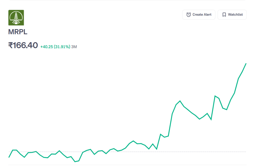Screen dimensions: 256x167
Task: Click the second sharp peak before final rally
Action: 215,96
